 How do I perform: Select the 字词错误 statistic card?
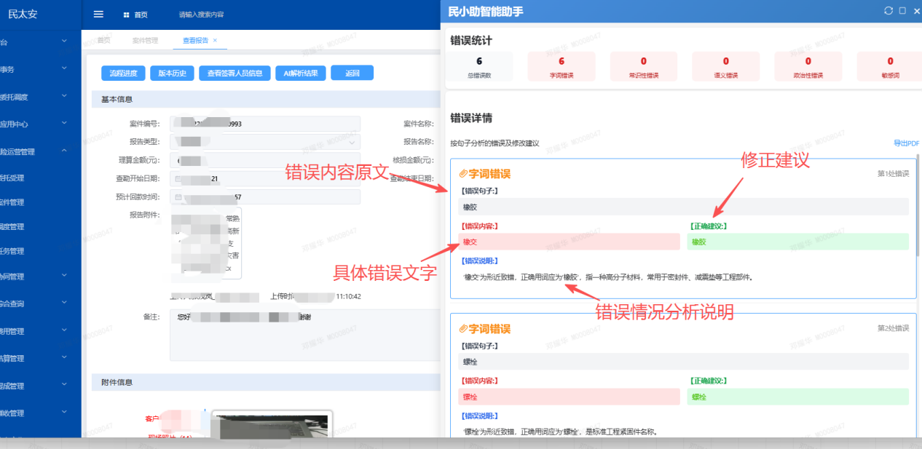[561, 66]
